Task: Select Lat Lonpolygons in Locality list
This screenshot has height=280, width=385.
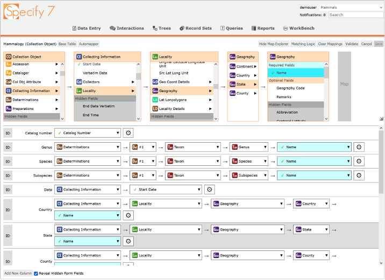Action: coord(182,100)
